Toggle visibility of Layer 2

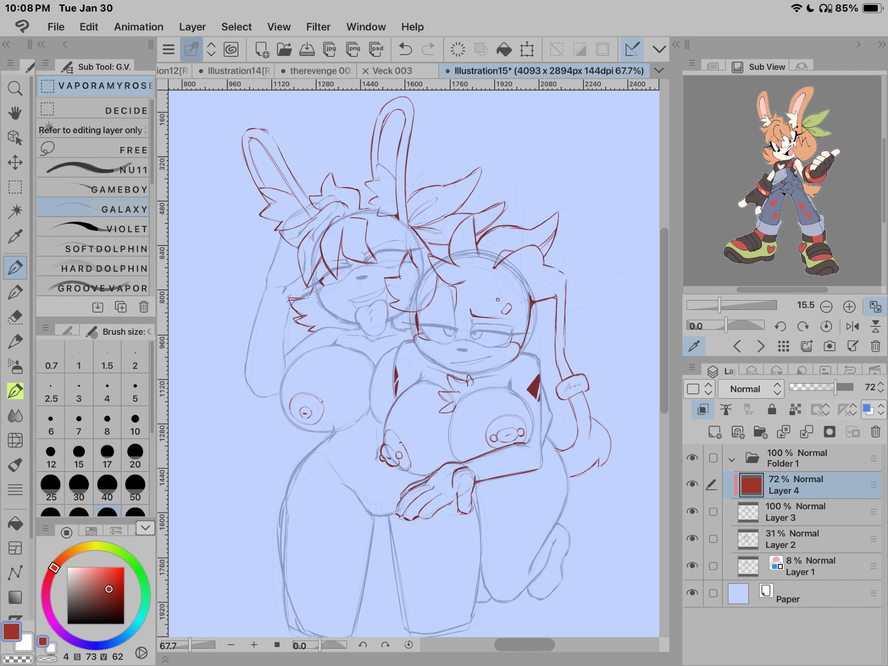(692, 539)
